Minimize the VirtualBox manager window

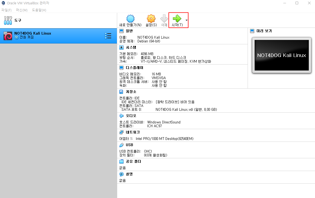point(284,3)
